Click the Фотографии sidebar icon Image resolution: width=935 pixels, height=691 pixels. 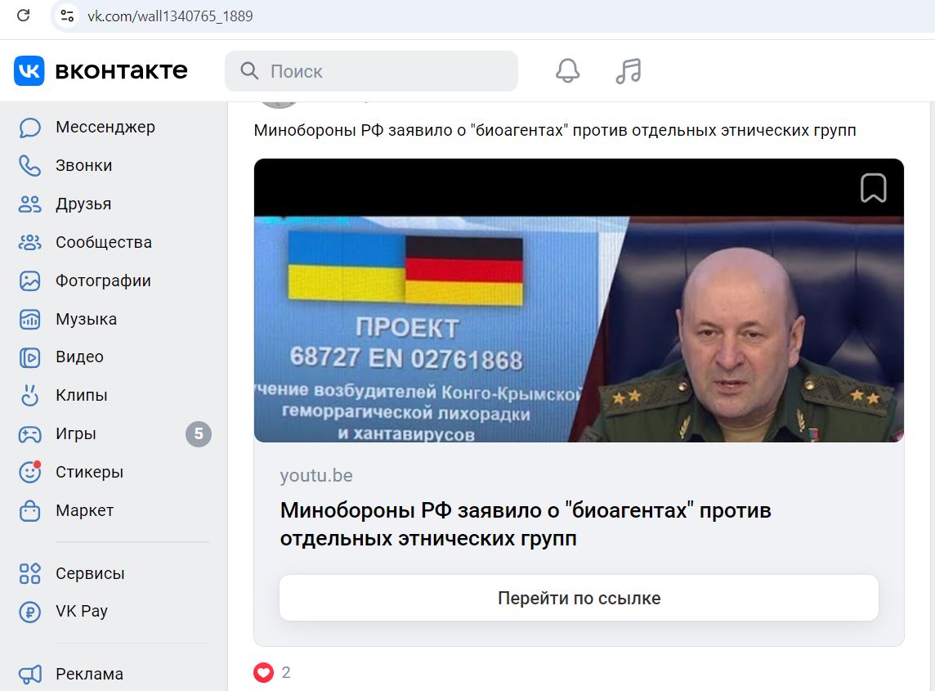click(x=29, y=280)
